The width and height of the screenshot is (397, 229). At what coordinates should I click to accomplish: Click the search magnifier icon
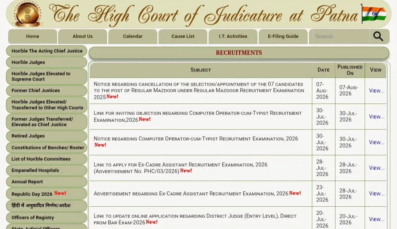(x=378, y=36)
